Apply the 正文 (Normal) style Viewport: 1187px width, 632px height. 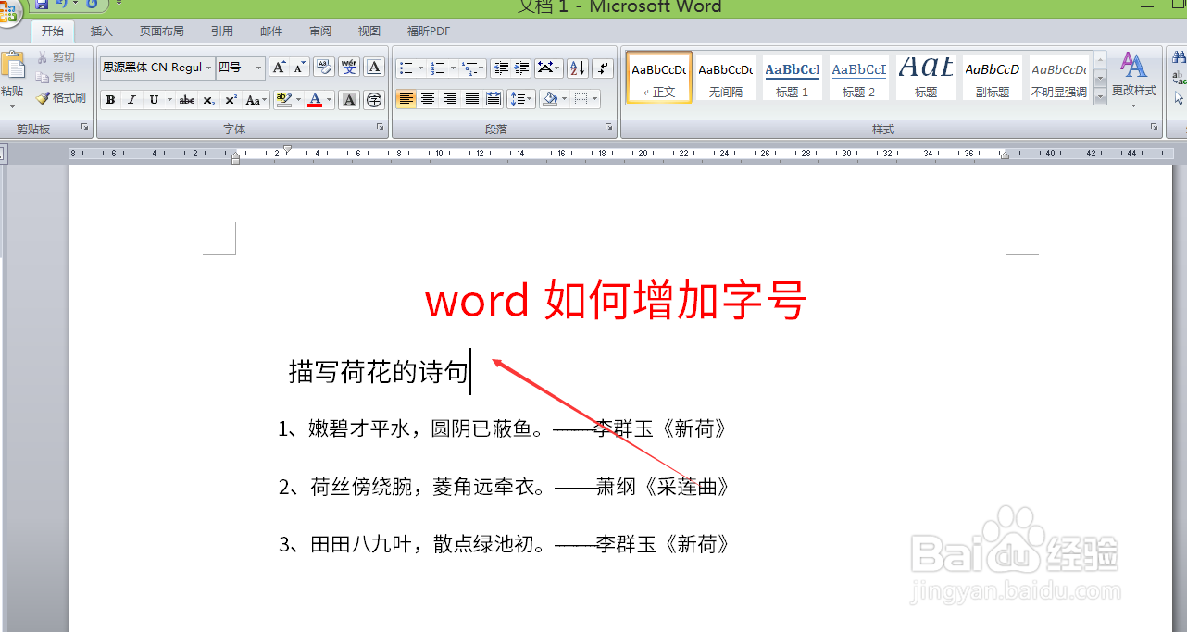(x=659, y=77)
